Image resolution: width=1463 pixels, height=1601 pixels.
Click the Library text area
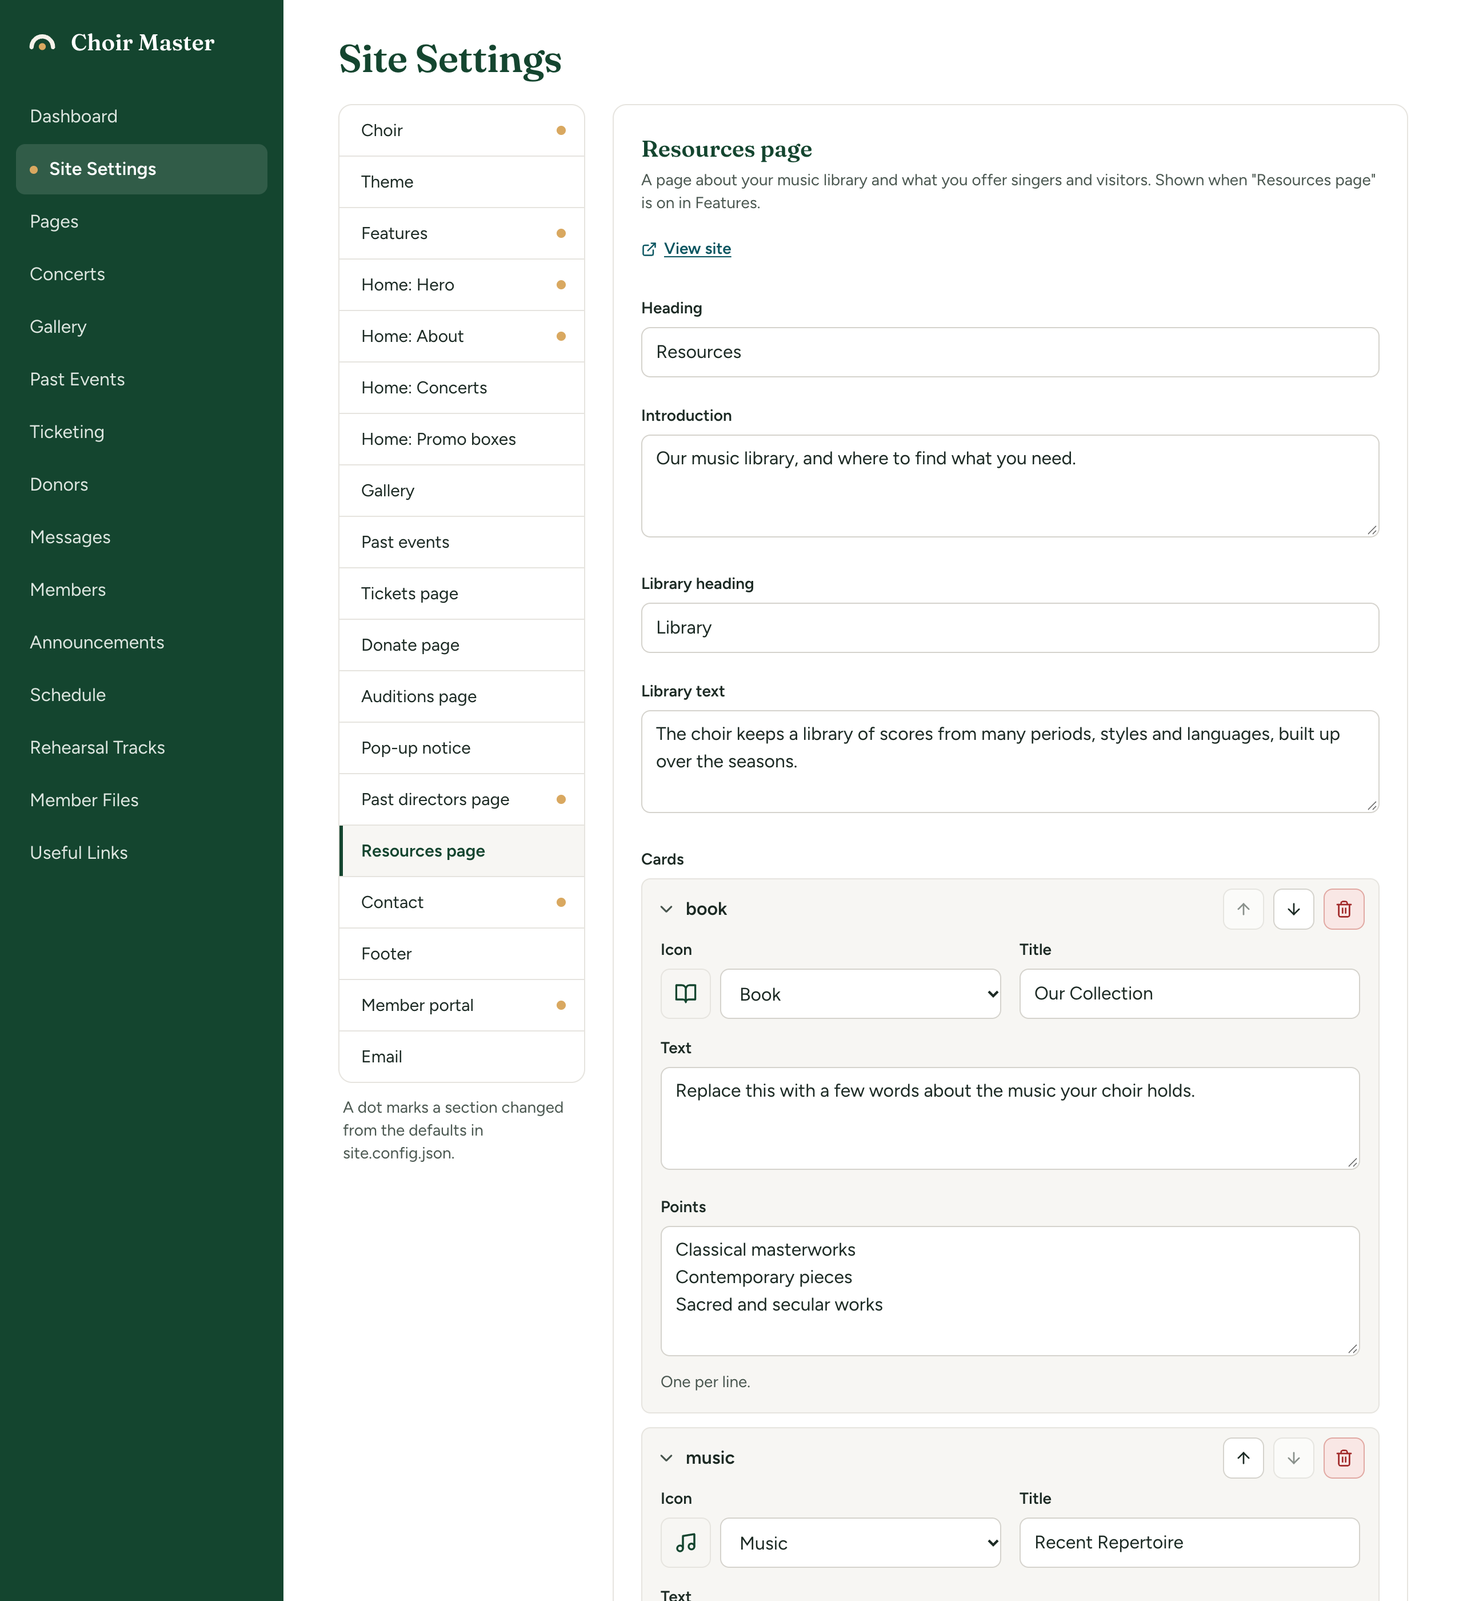click(1010, 762)
